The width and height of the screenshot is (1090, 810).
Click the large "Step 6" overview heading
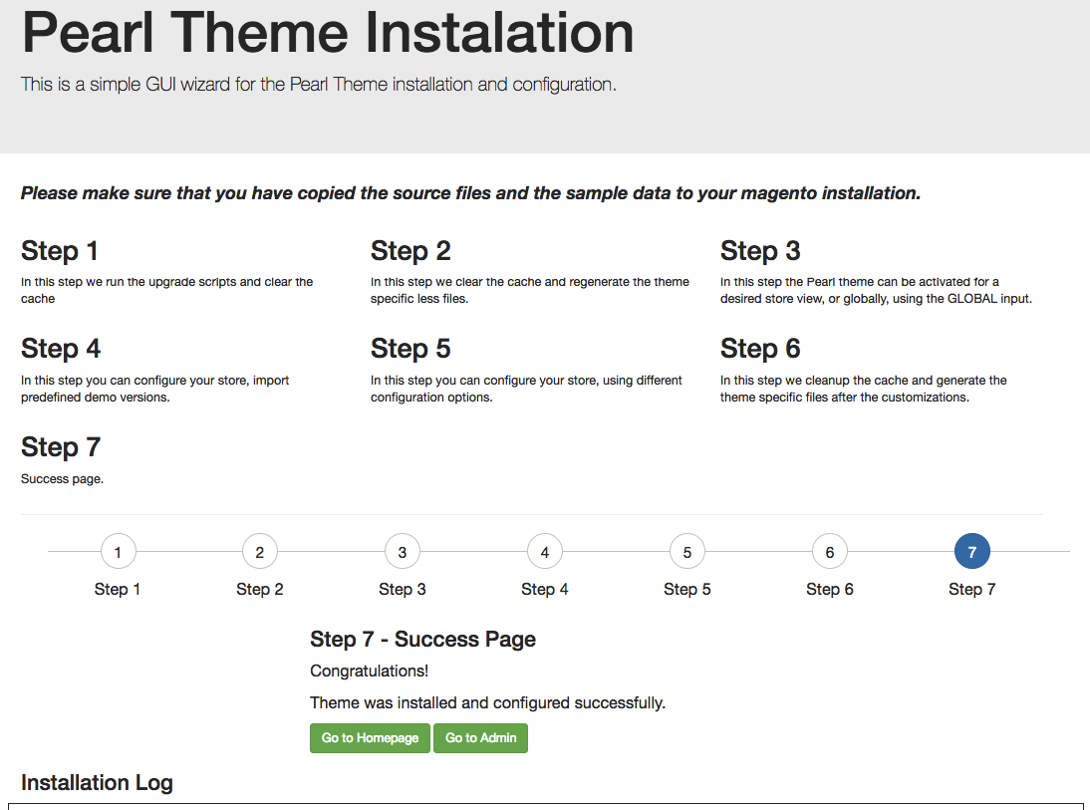click(760, 349)
